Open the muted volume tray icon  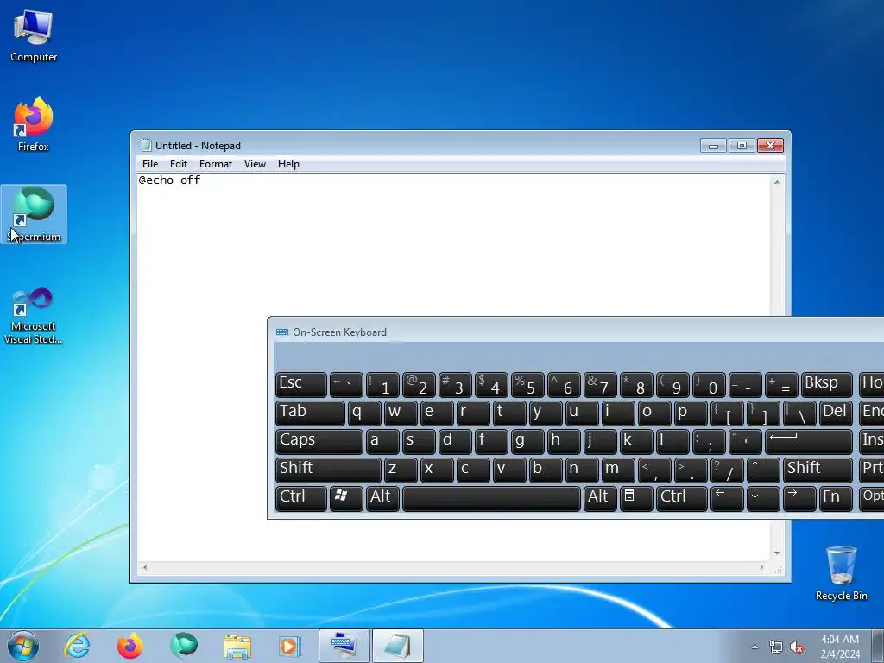pos(797,647)
